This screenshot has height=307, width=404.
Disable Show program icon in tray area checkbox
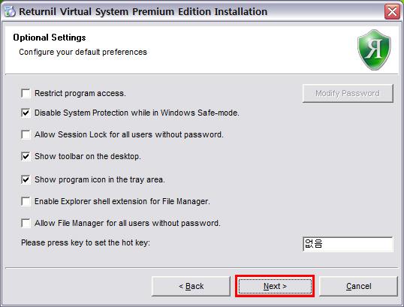click(x=26, y=179)
